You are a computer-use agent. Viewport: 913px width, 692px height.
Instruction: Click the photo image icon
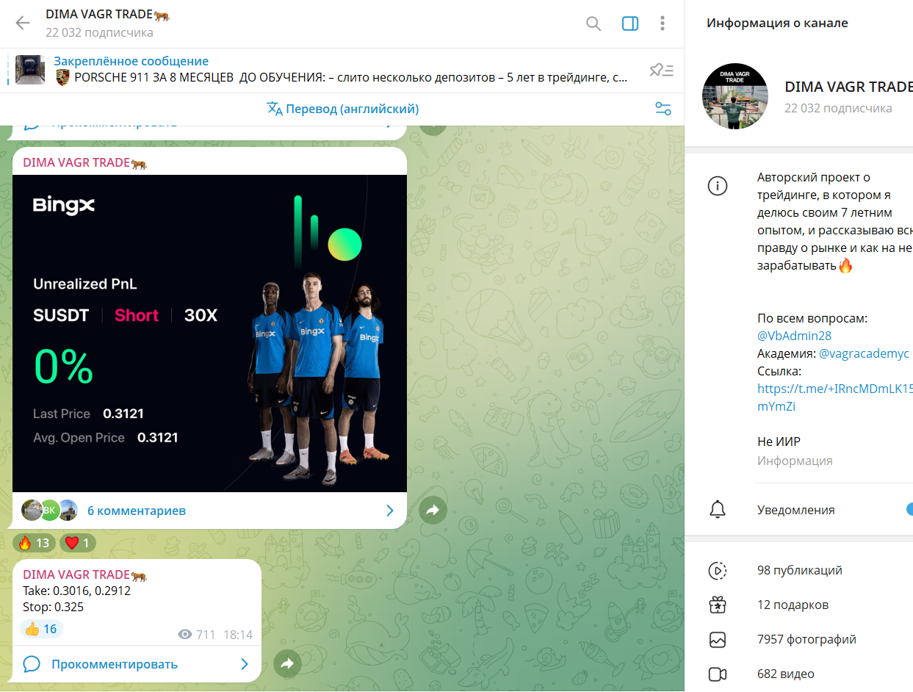pyautogui.click(x=718, y=639)
